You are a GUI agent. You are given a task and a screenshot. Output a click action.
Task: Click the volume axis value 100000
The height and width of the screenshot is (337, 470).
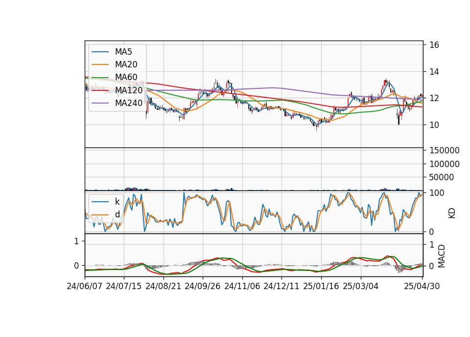(445, 164)
